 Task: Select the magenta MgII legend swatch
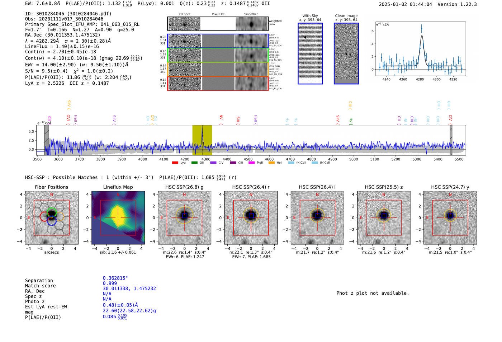pos(252,163)
